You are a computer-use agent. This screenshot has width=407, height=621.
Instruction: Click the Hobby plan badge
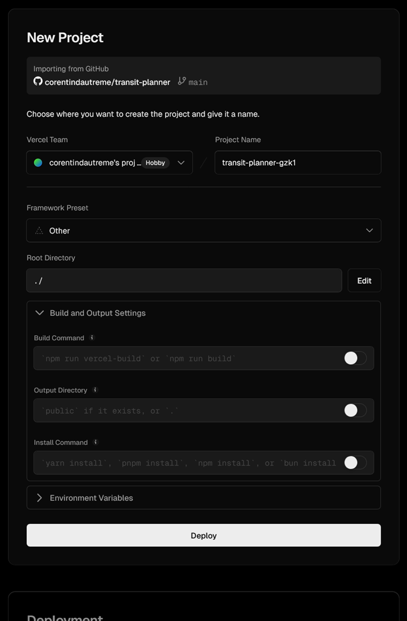click(155, 162)
